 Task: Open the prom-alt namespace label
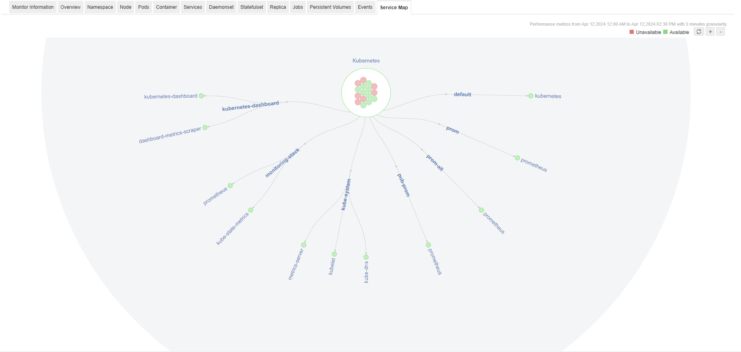click(435, 163)
